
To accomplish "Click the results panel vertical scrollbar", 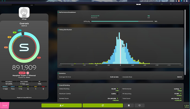I will 185,42.
